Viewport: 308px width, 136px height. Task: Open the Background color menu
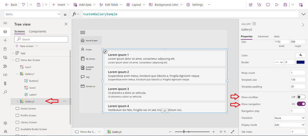(166, 5)
